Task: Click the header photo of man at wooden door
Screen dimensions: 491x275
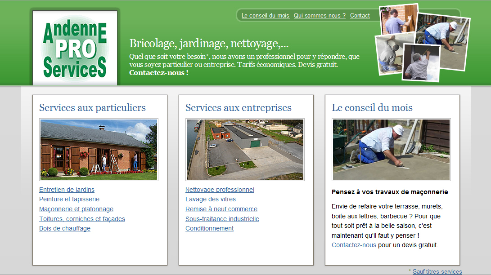Action: (398, 19)
